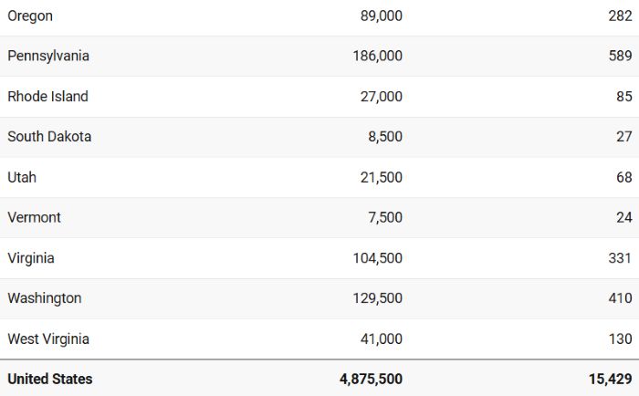This screenshot has width=639, height=396.
Task: Click West Virginia's 41,000 figure
Action: 381,339
